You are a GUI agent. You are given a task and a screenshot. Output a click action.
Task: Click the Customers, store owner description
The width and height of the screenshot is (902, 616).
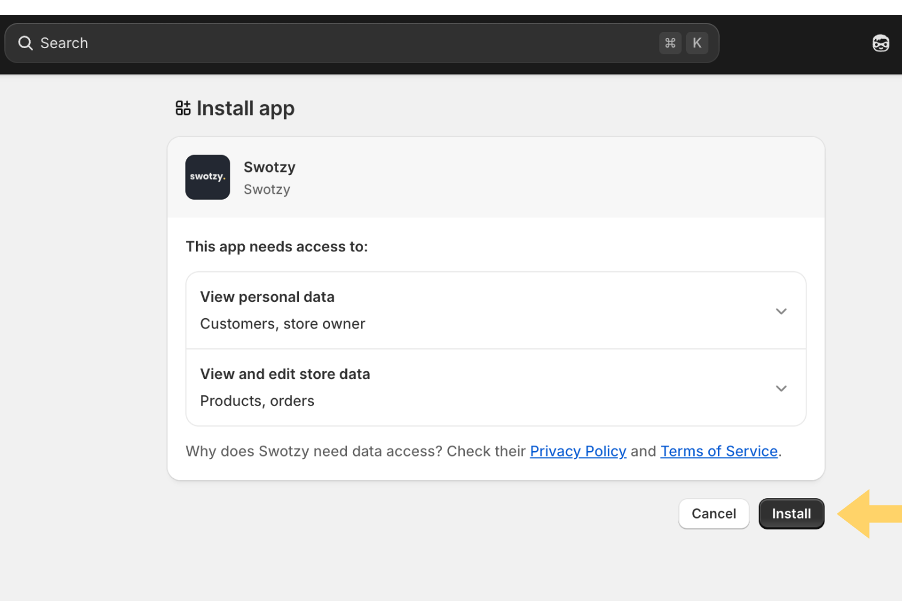(x=283, y=324)
